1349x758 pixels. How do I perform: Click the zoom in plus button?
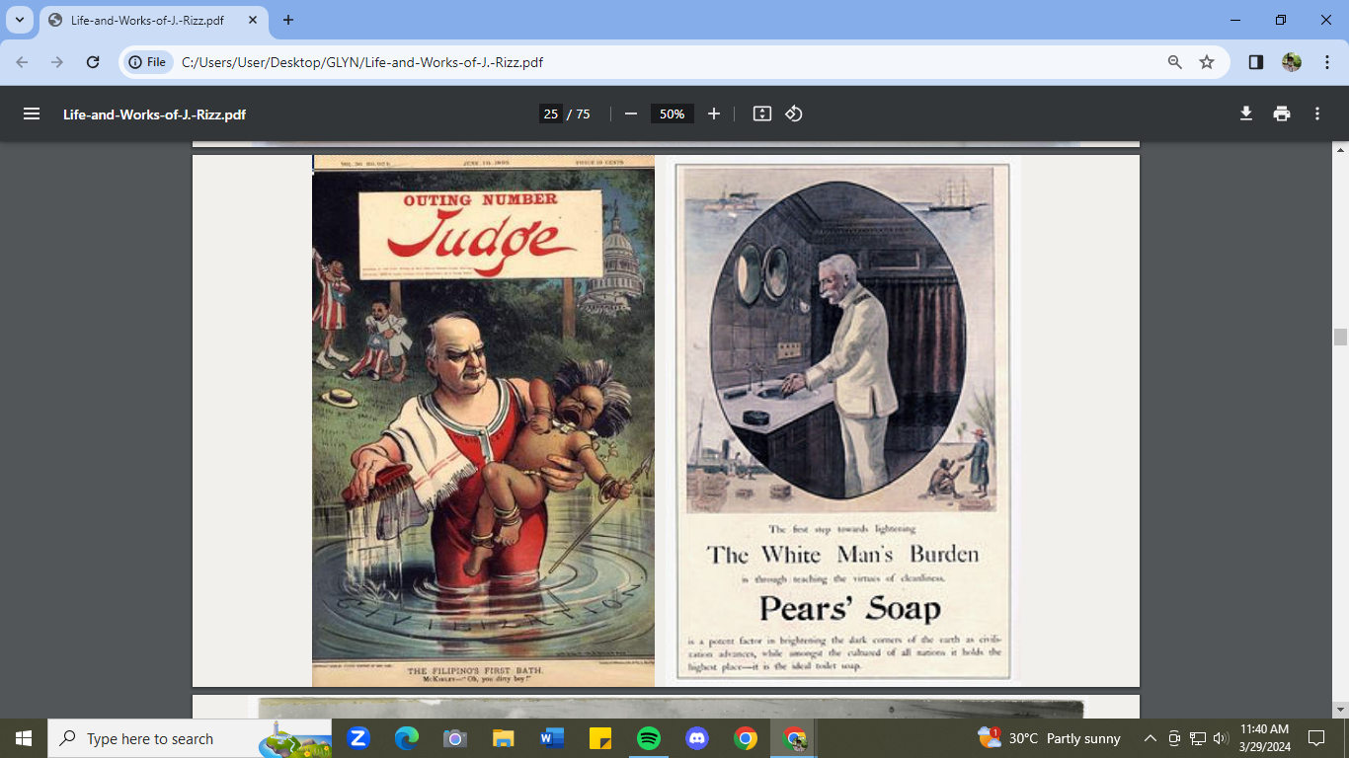coord(714,114)
